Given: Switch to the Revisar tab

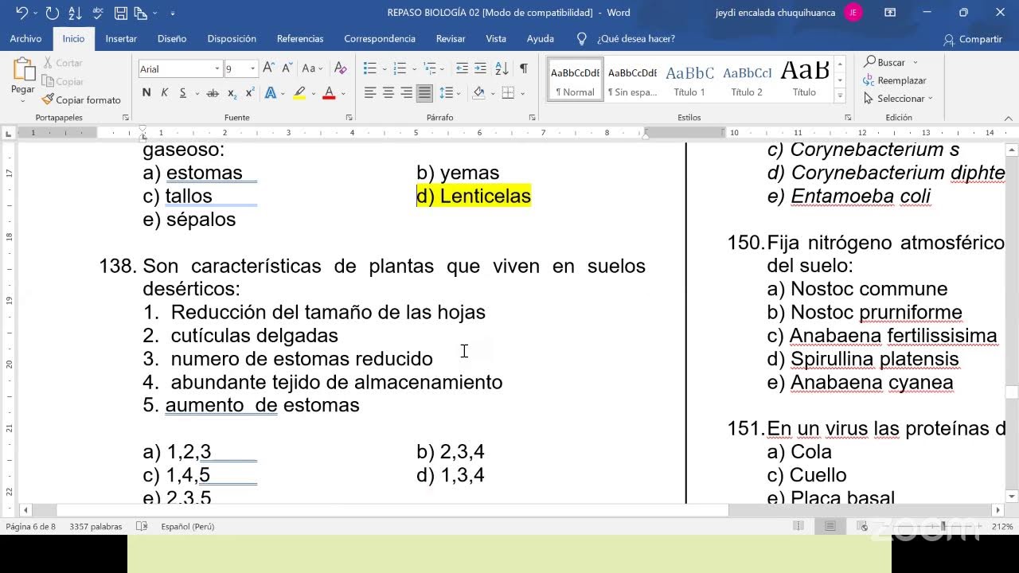Looking at the screenshot, I should (451, 38).
